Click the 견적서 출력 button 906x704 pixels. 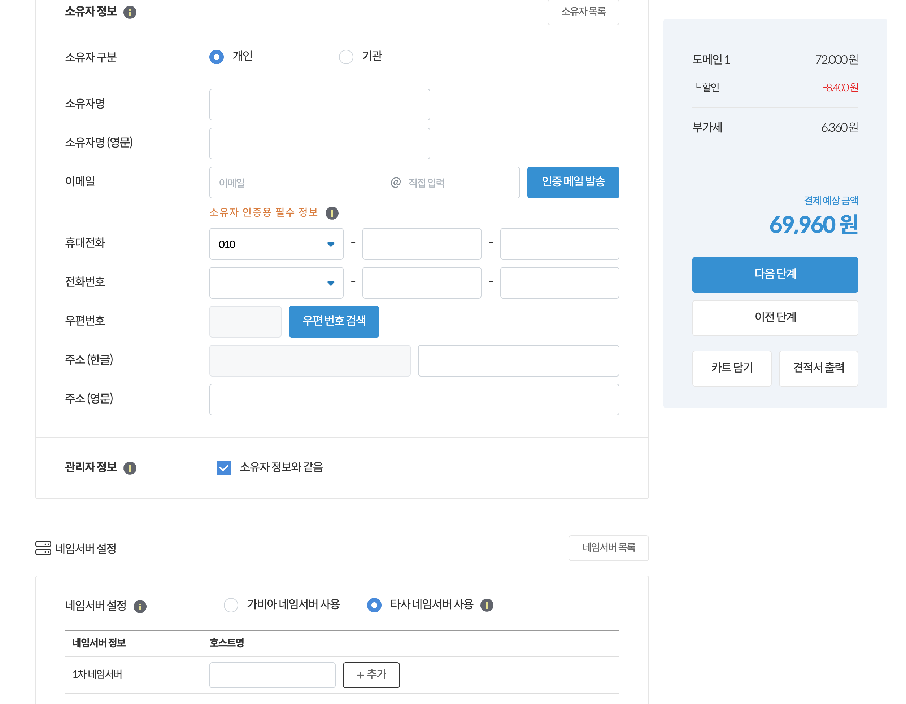(x=819, y=368)
